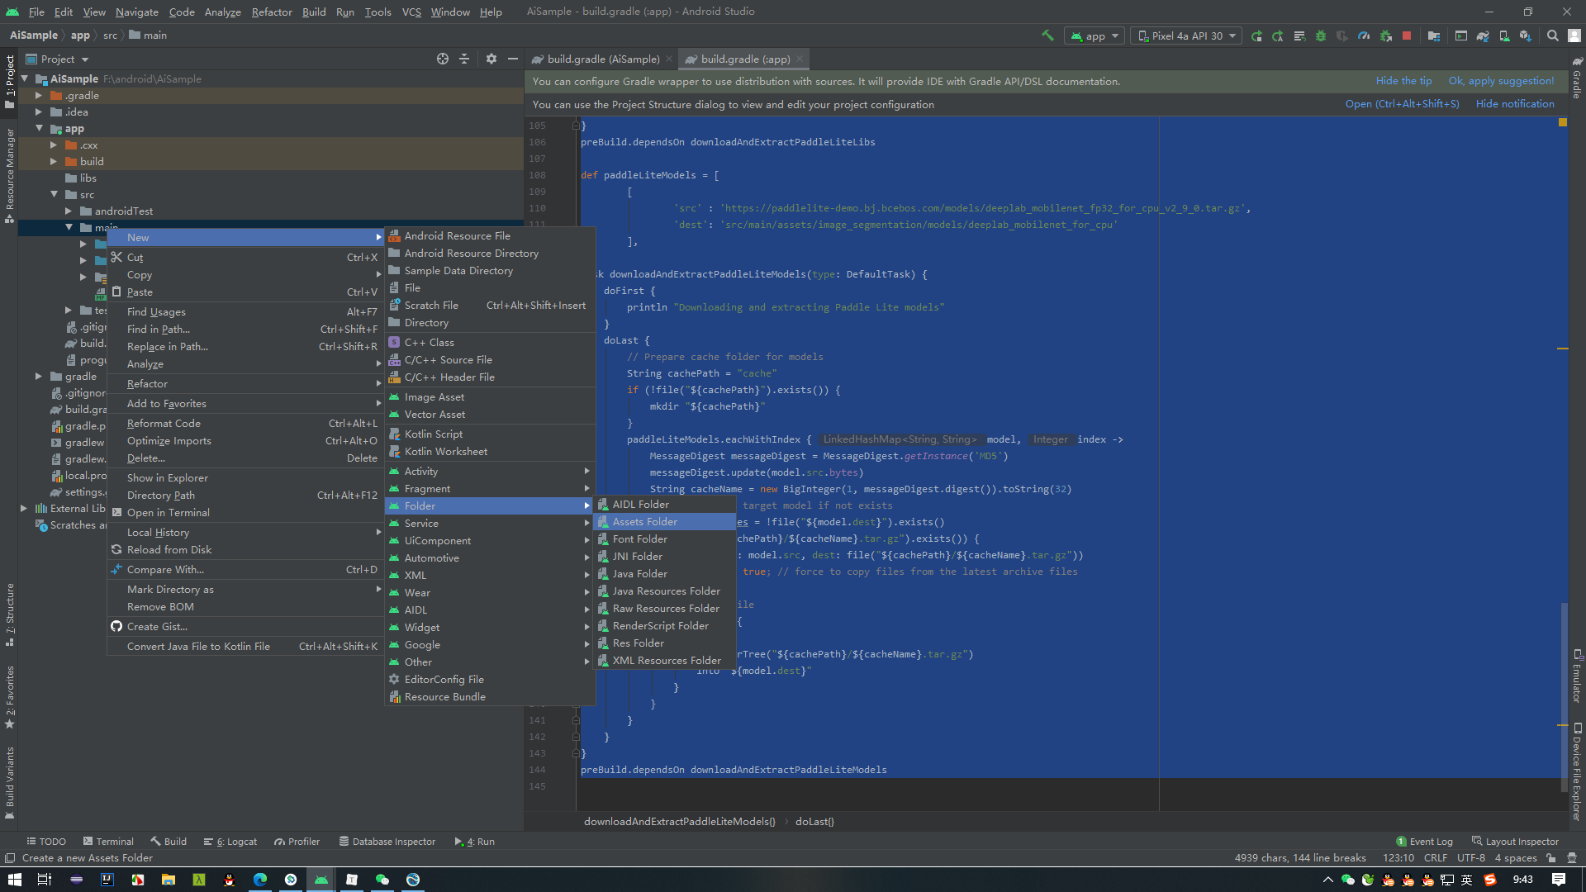Click the yellow warning marker in editor gutter
The width and height of the screenshot is (1586, 892).
[x=1563, y=122]
